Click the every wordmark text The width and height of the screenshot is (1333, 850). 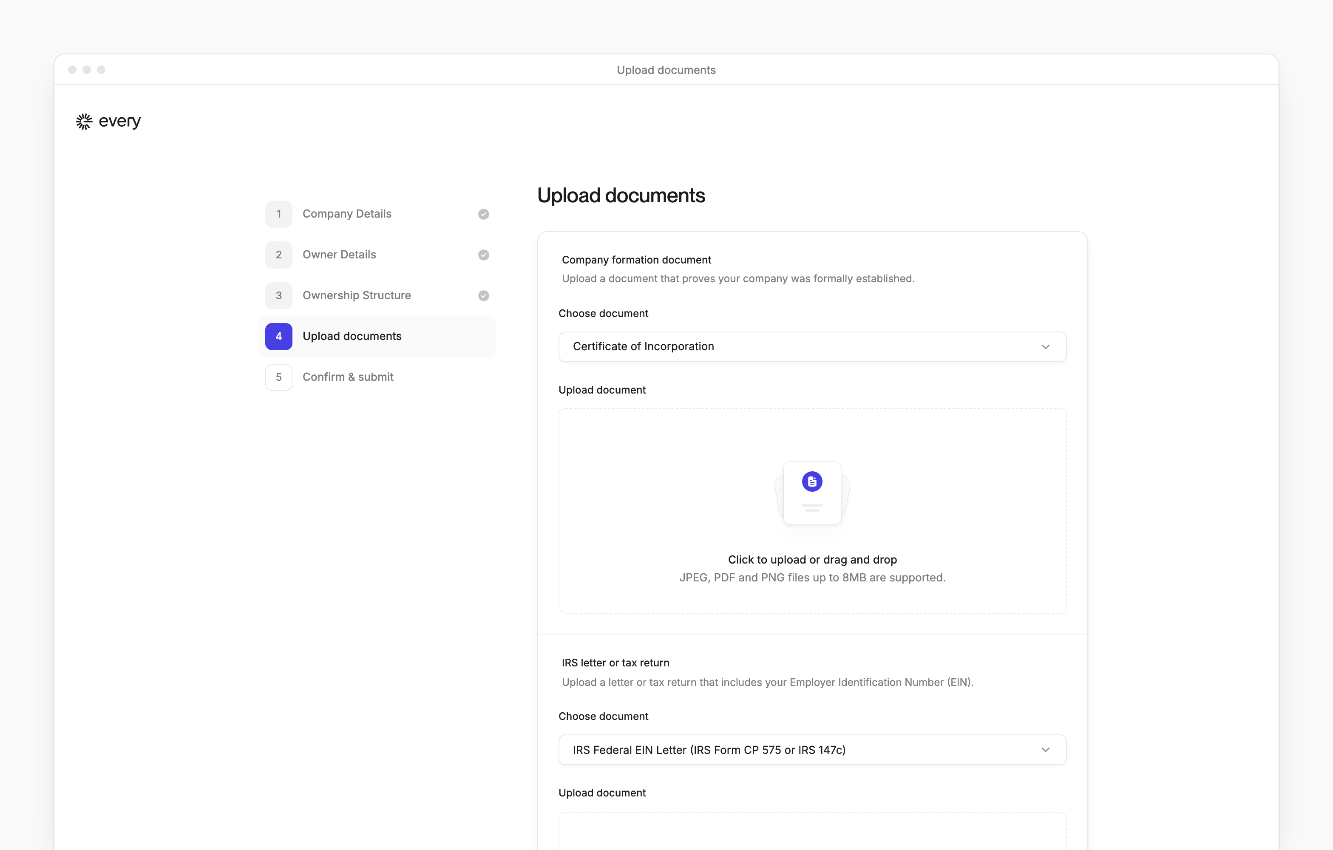119,121
